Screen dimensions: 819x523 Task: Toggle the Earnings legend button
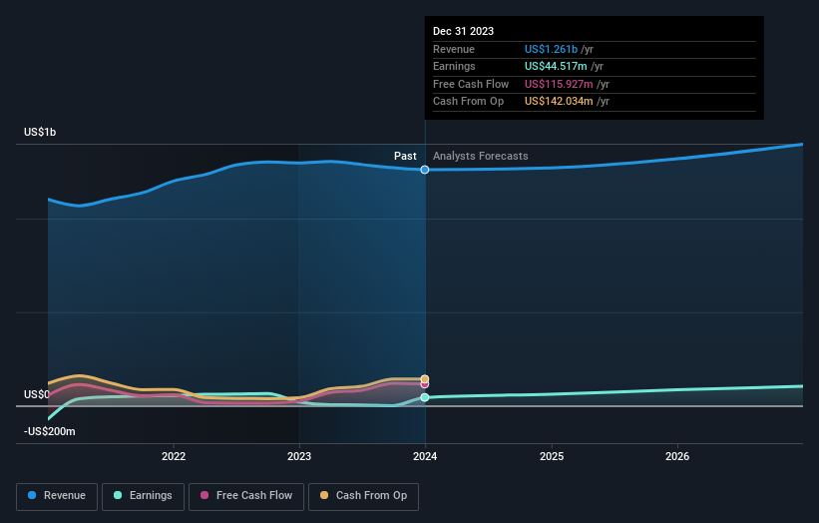point(143,496)
